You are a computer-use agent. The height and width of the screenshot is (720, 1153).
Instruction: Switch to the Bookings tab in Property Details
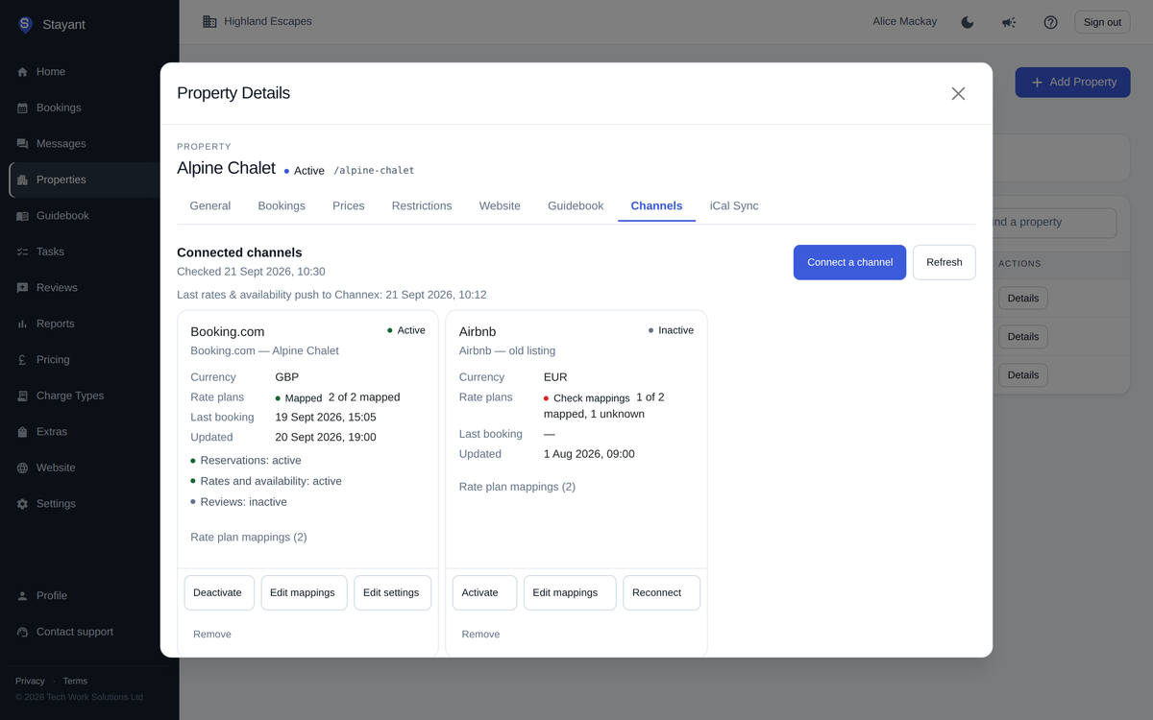pyautogui.click(x=282, y=206)
